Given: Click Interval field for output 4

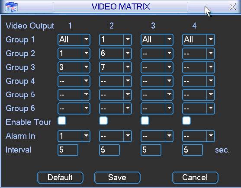Looking at the screenshot, I should click(193, 150).
